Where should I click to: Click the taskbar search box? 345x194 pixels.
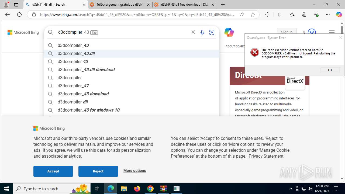click(51, 189)
